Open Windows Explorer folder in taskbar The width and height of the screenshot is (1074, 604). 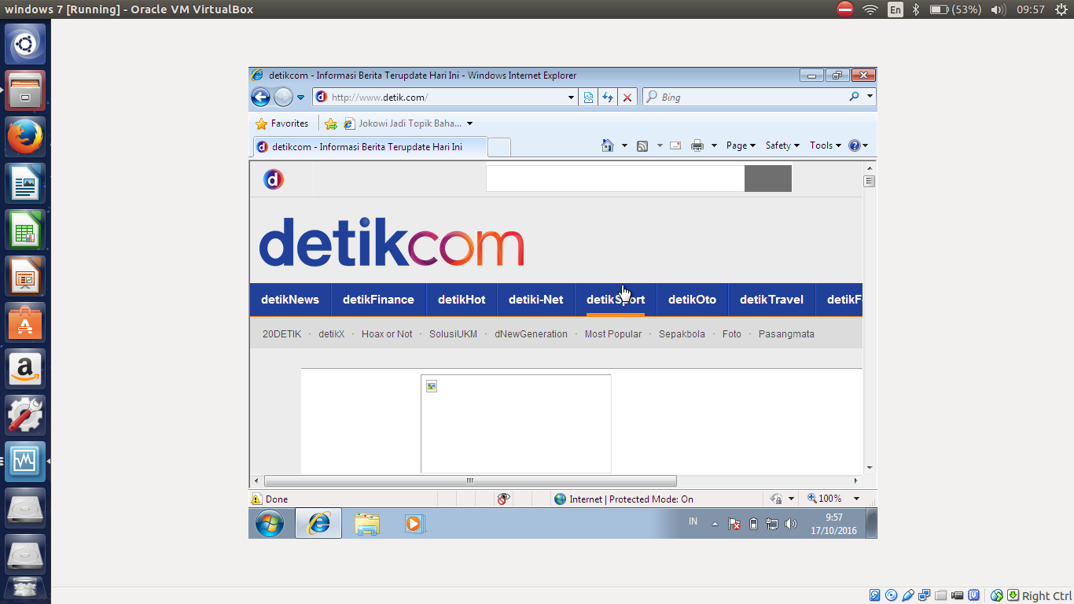[x=367, y=523]
